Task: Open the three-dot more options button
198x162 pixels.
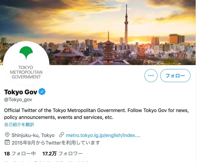Action: (x=151, y=76)
